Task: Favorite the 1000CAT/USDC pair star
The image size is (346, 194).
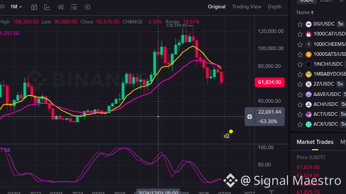Action: click(300, 34)
